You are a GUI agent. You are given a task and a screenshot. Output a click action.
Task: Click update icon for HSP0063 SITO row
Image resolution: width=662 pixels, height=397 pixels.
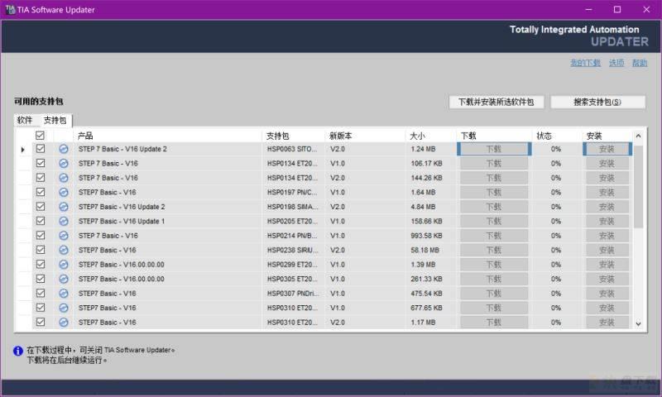64,149
